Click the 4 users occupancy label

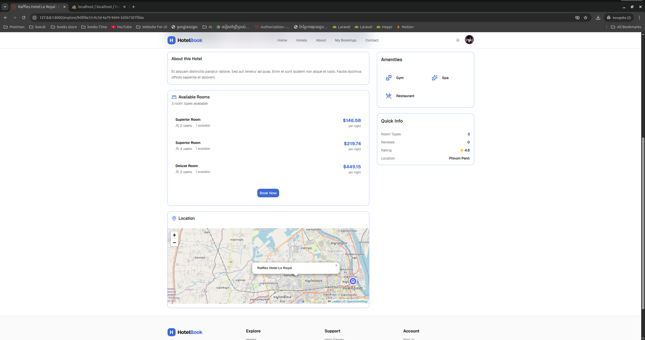click(x=184, y=149)
